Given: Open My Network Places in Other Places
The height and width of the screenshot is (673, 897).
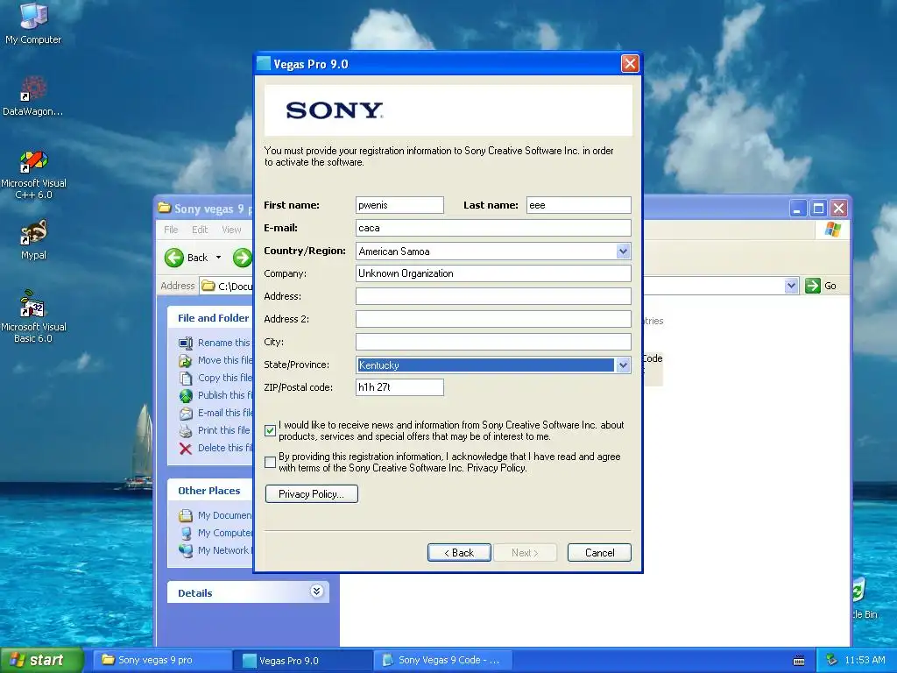Looking at the screenshot, I should coord(215,550).
